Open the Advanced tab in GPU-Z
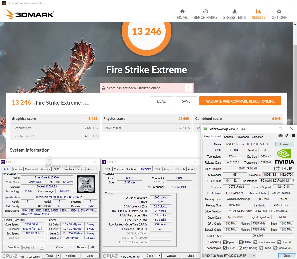The height and width of the screenshot is (259, 297). [x=243, y=137]
